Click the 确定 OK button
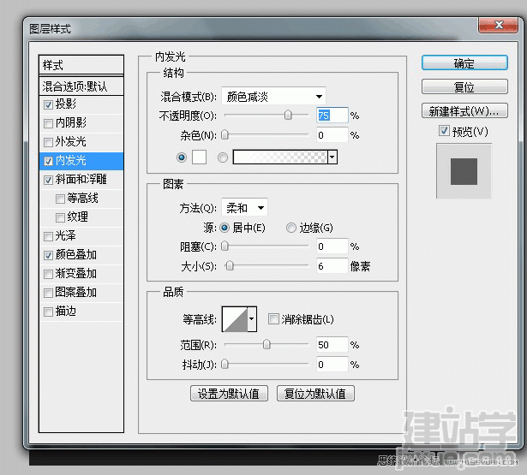The height and width of the screenshot is (475, 527). 464,62
